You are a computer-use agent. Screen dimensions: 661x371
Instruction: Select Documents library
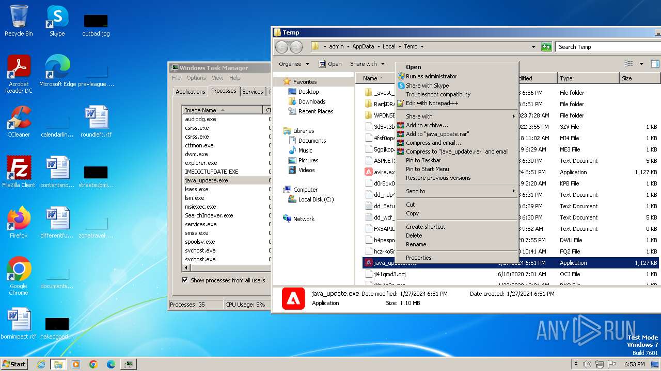click(307, 141)
